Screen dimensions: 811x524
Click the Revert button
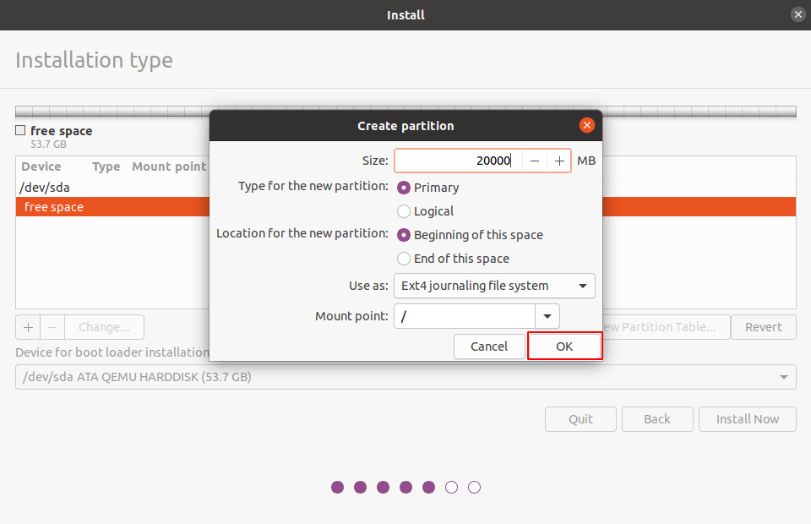click(764, 327)
